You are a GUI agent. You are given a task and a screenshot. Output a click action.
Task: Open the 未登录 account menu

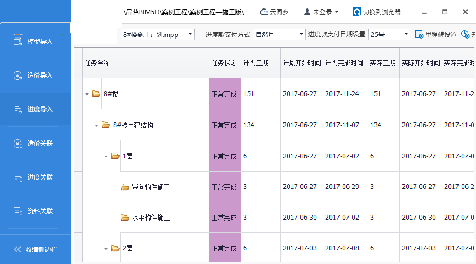point(322,12)
